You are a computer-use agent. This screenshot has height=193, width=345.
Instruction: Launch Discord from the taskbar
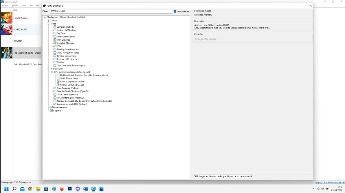click(x=78, y=189)
